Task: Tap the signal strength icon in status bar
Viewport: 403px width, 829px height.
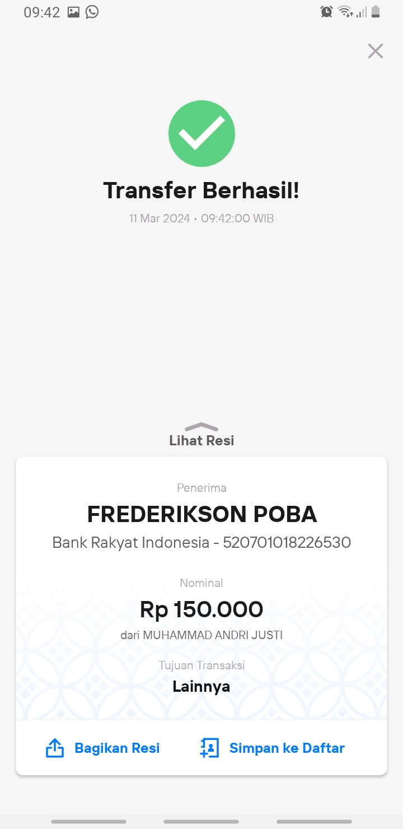Action: 362,12
